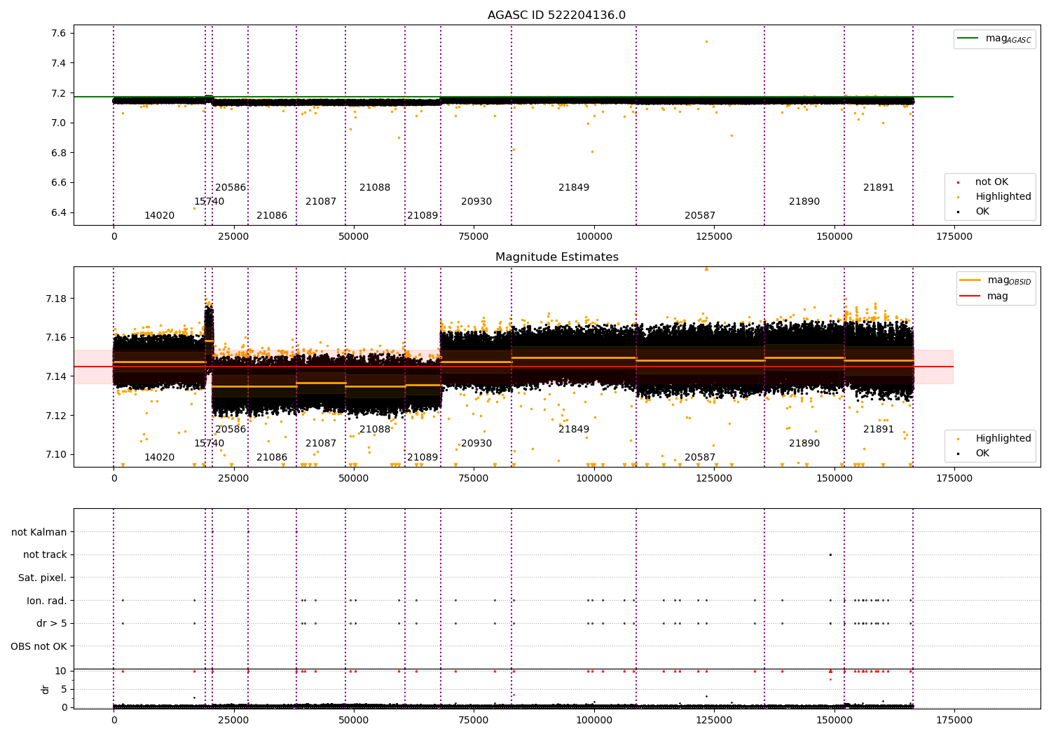Click the 'not Kalman' row label
Viewport: 1051px width, 736px height.
click(39, 532)
